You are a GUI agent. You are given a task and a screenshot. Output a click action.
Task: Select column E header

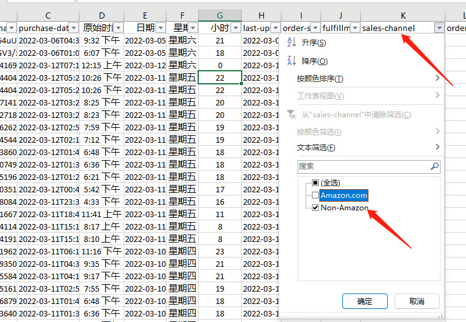point(145,16)
